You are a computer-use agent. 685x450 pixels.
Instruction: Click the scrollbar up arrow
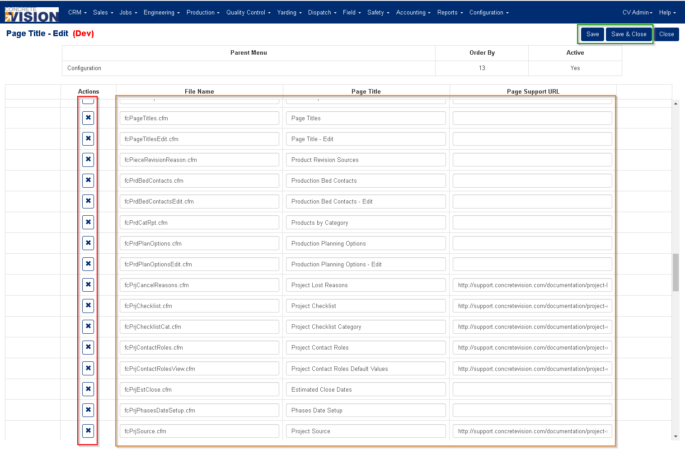coord(676,104)
